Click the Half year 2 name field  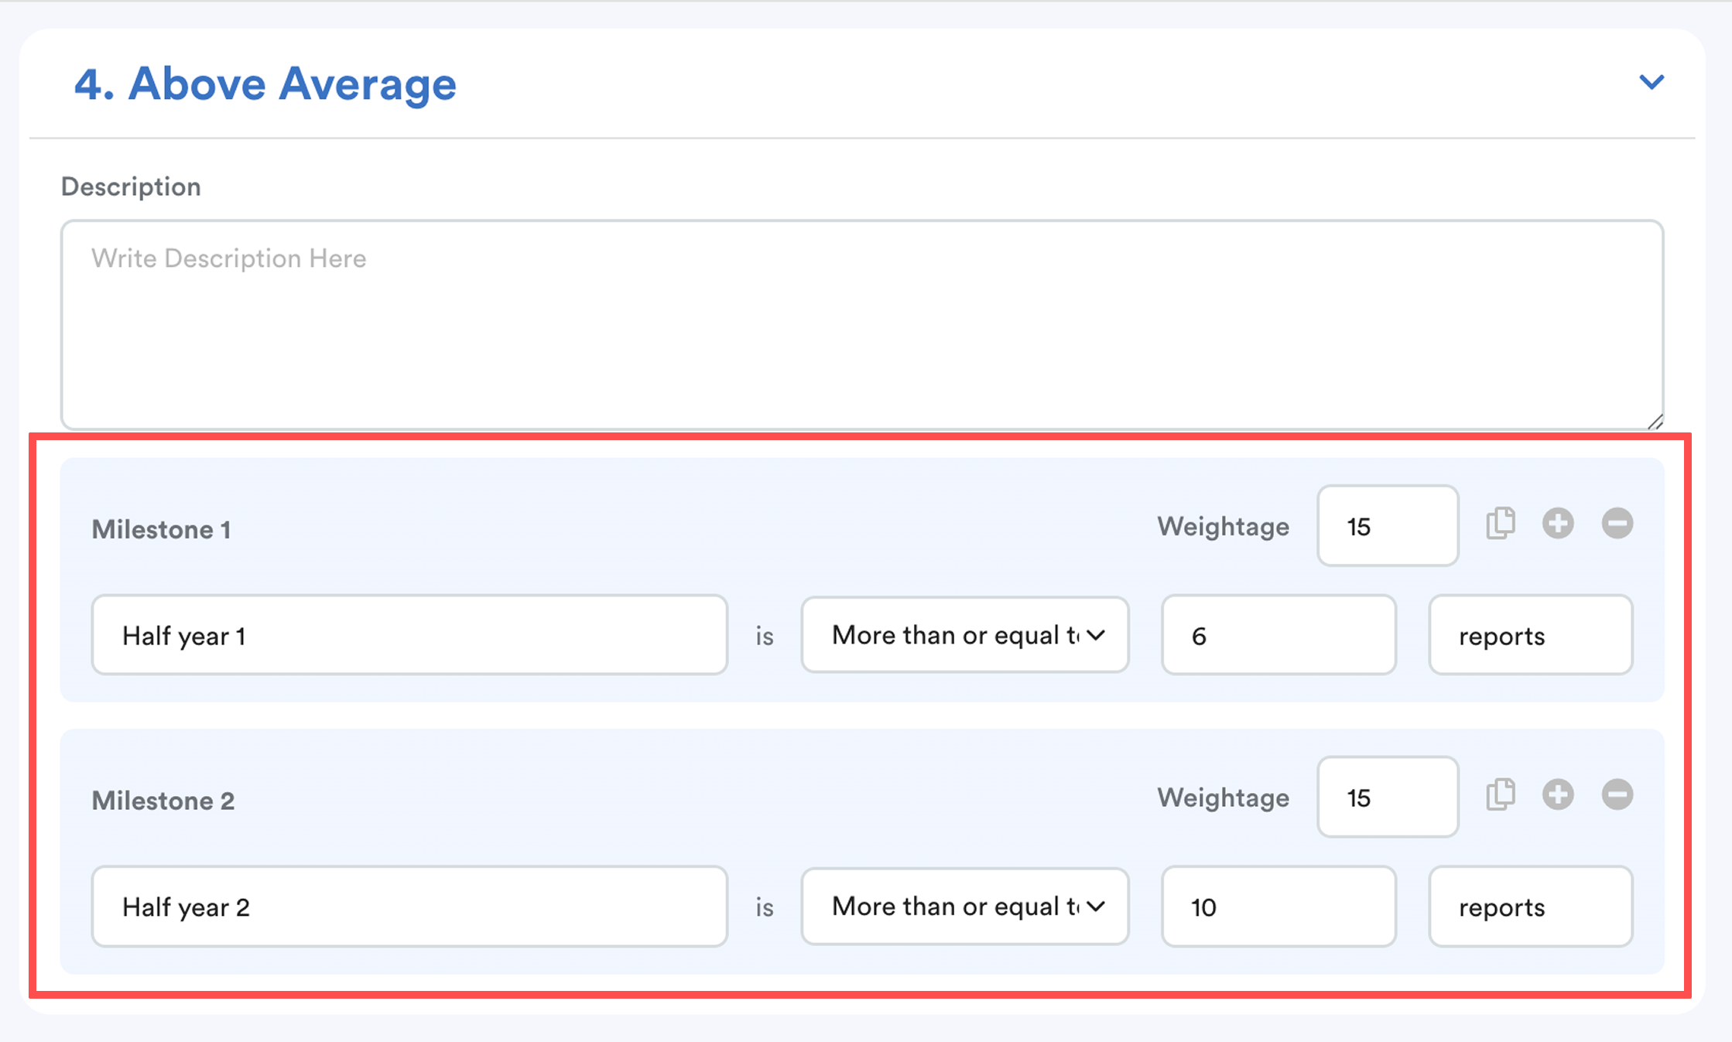click(x=409, y=906)
